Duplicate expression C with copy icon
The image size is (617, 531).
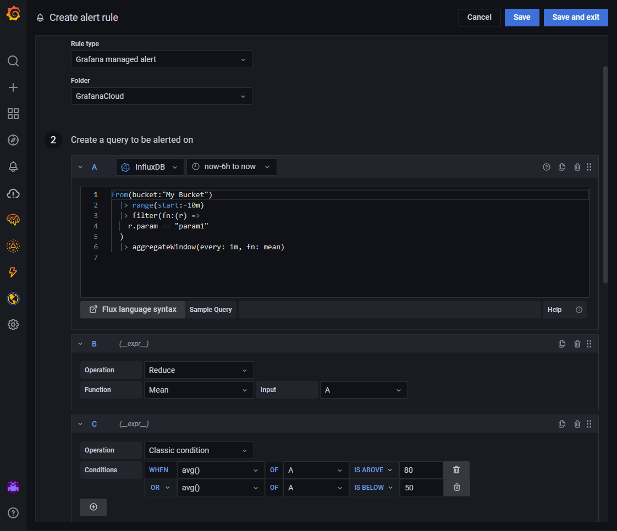(562, 424)
